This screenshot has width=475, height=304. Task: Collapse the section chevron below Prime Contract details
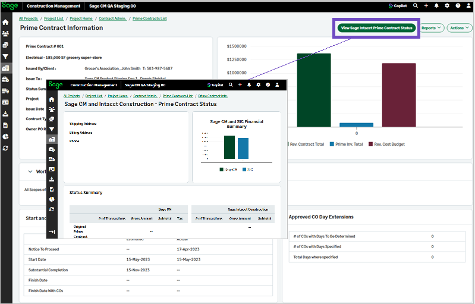pyautogui.click(x=30, y=172)
